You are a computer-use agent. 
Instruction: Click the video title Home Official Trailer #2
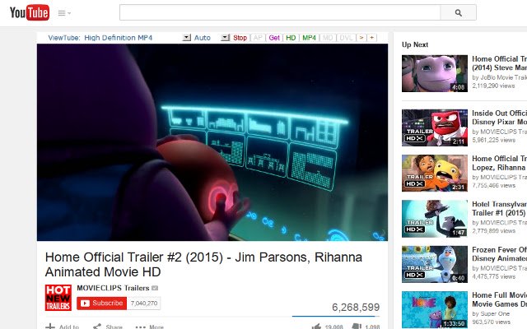(203, 265)
